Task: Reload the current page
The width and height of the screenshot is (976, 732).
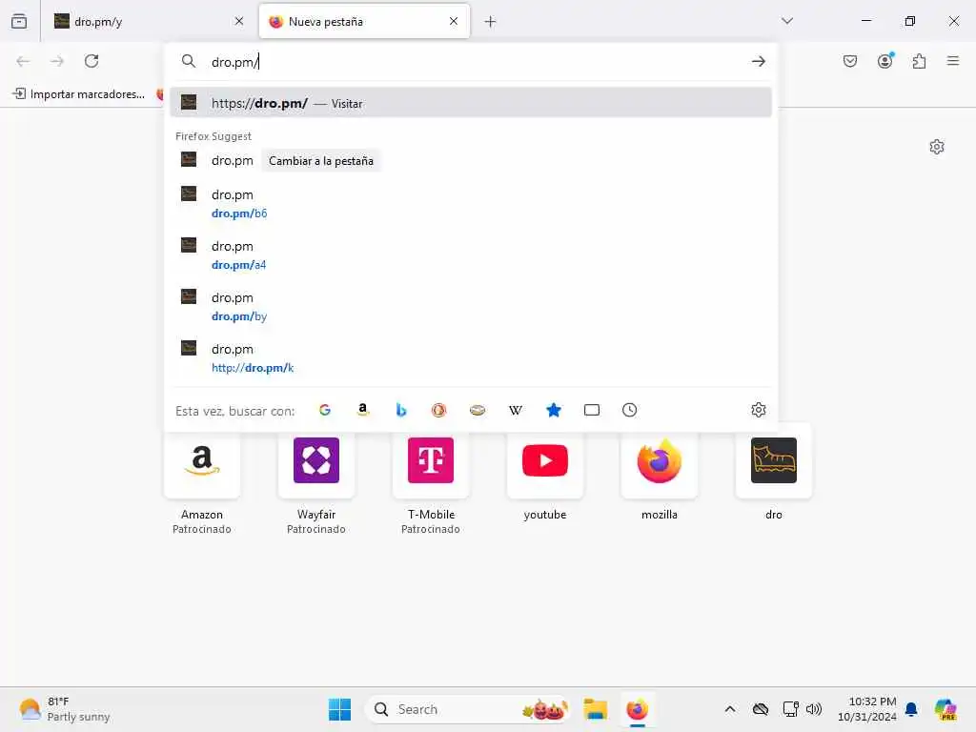Action: click(91, 61)
